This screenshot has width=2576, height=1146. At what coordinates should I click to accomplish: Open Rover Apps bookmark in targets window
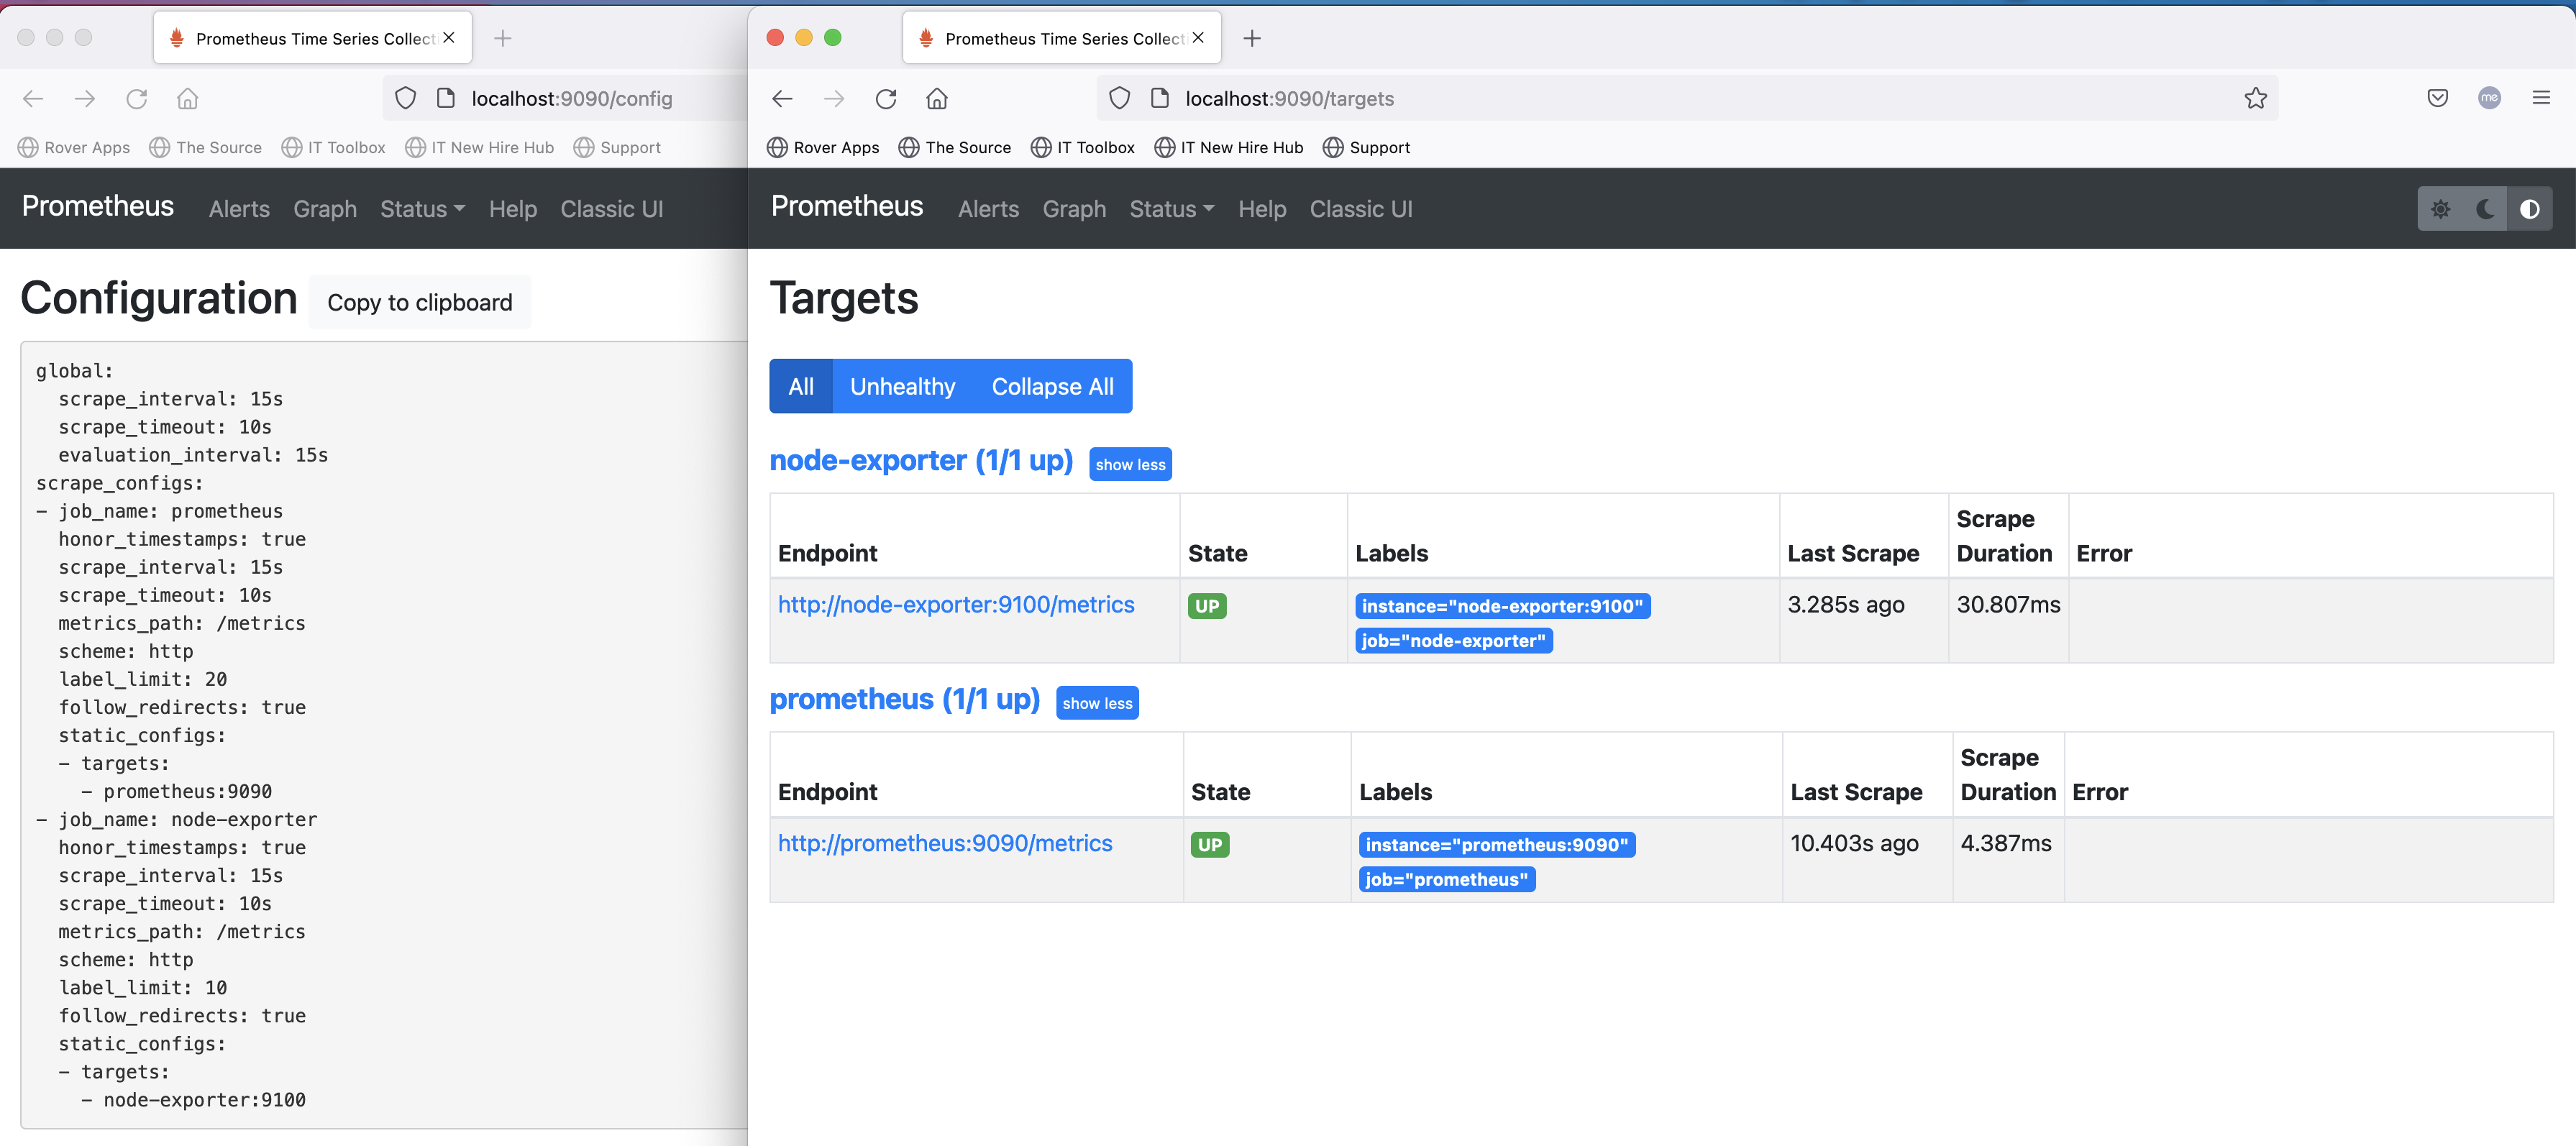[x=823, y=147]
